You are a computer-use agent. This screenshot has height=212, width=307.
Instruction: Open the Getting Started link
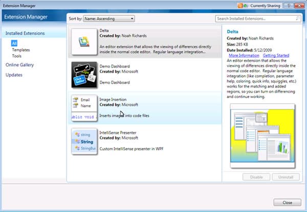pos(276,56)
